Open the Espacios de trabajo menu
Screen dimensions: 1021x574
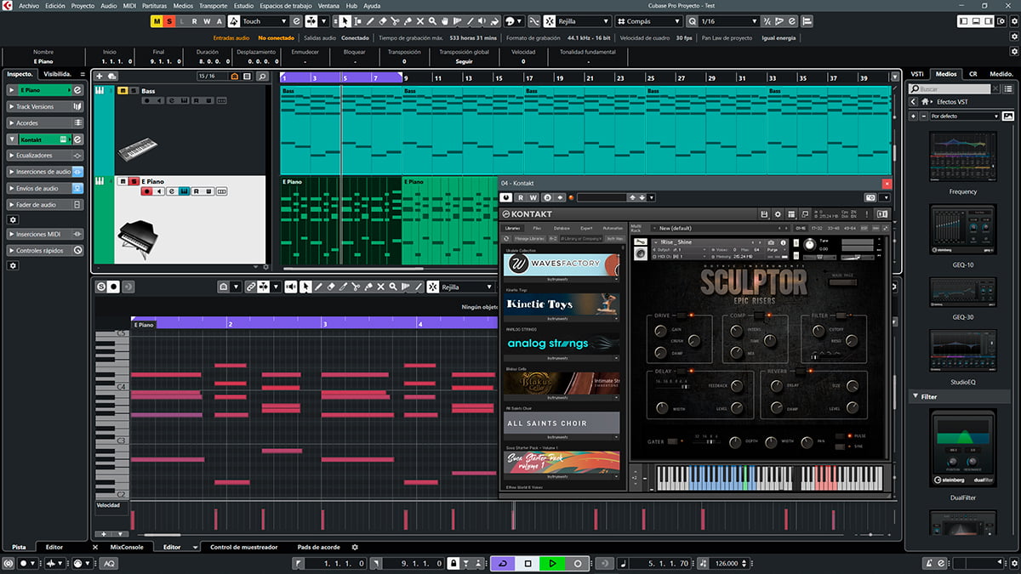point(288,5)
